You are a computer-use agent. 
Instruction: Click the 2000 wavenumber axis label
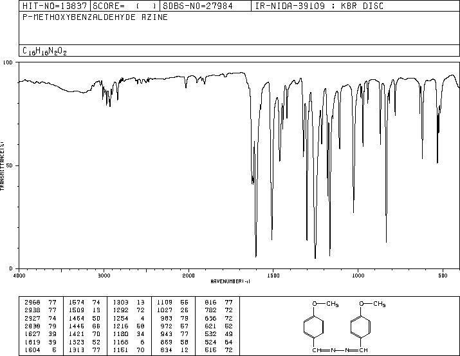tap(189, 276)
